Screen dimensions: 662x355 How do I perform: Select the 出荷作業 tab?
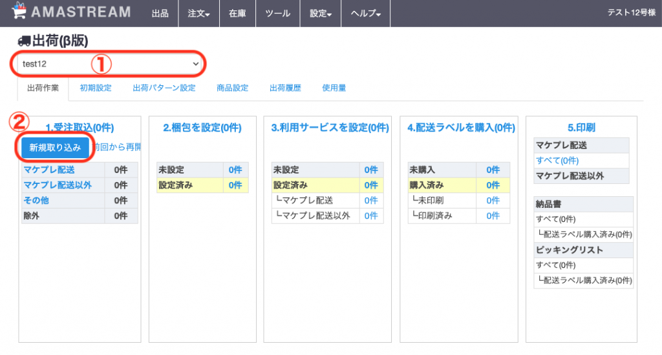click(x=43, y=88)
